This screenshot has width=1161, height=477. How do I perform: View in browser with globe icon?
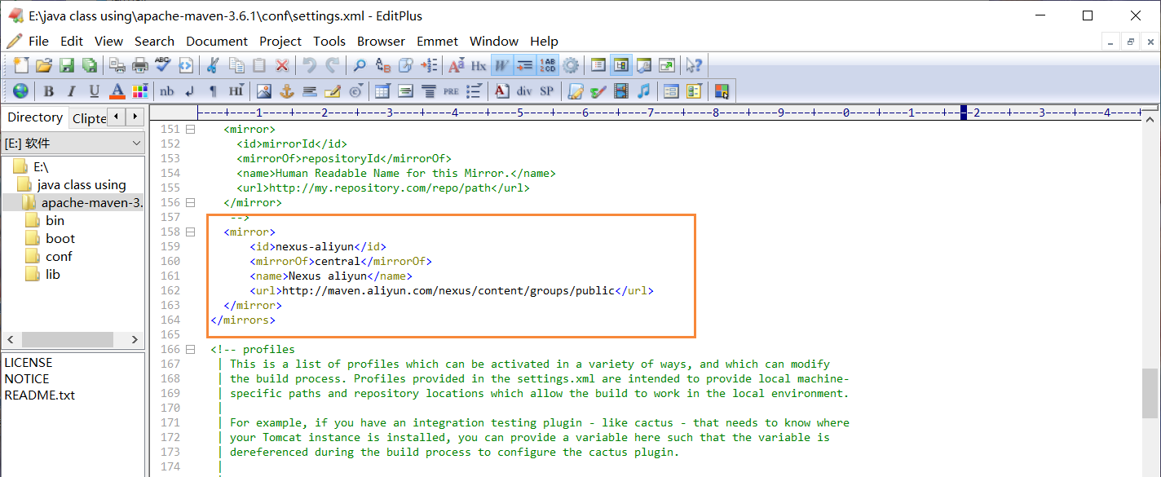pyautogui.click(x=21, y=91)
